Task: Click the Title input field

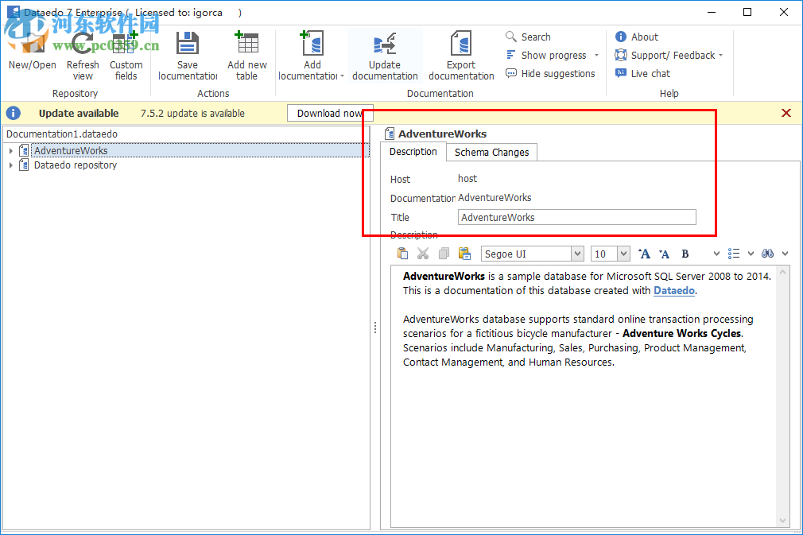Action: click(x=576, y=217)
